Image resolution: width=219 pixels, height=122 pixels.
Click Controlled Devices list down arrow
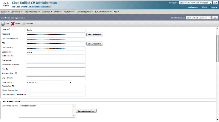click(74, 116)
